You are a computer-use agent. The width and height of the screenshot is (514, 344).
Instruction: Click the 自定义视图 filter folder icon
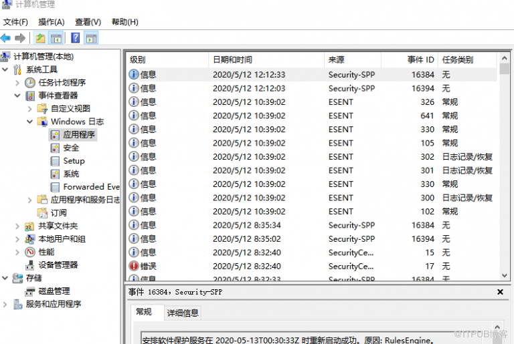[x=42, y=109]
